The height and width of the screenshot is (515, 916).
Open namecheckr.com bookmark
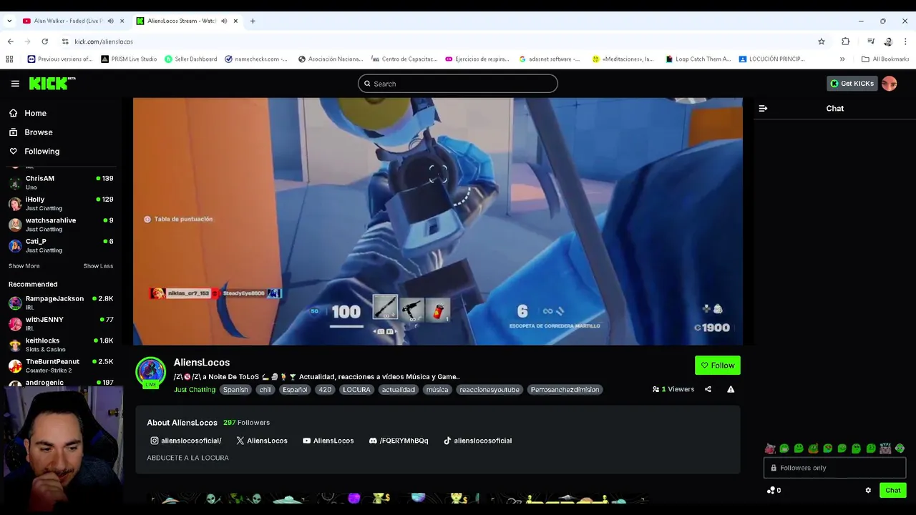(x=256, y=59)
